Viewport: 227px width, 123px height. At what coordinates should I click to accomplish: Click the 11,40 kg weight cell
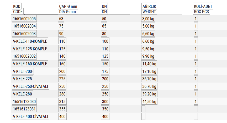tap(149, 64)
